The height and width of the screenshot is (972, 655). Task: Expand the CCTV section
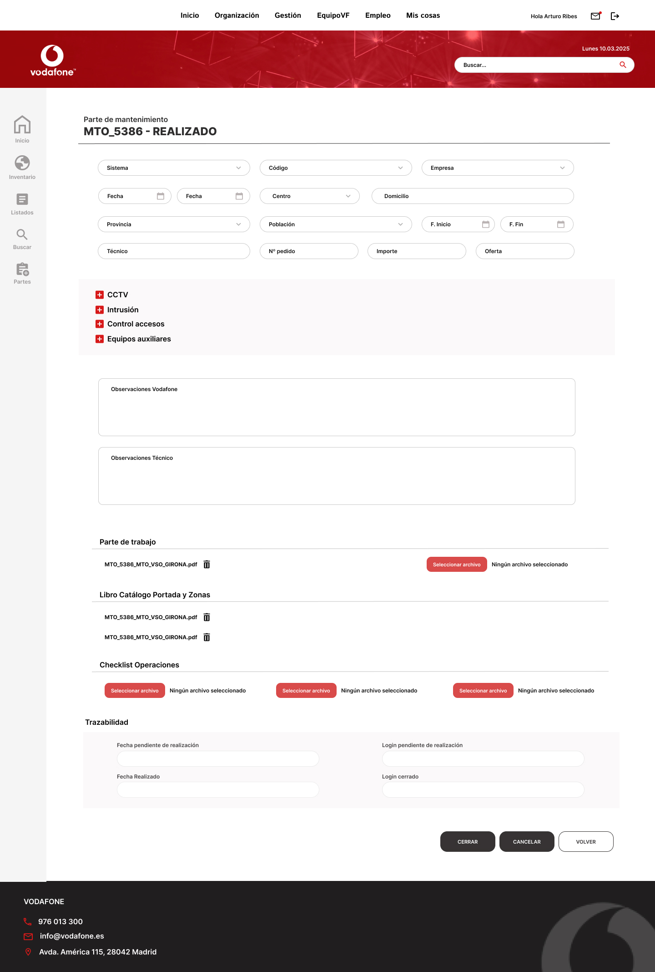100,295
